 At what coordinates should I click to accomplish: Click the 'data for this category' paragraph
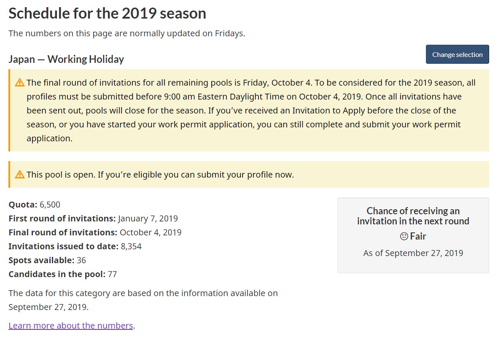tap(143, 300)
